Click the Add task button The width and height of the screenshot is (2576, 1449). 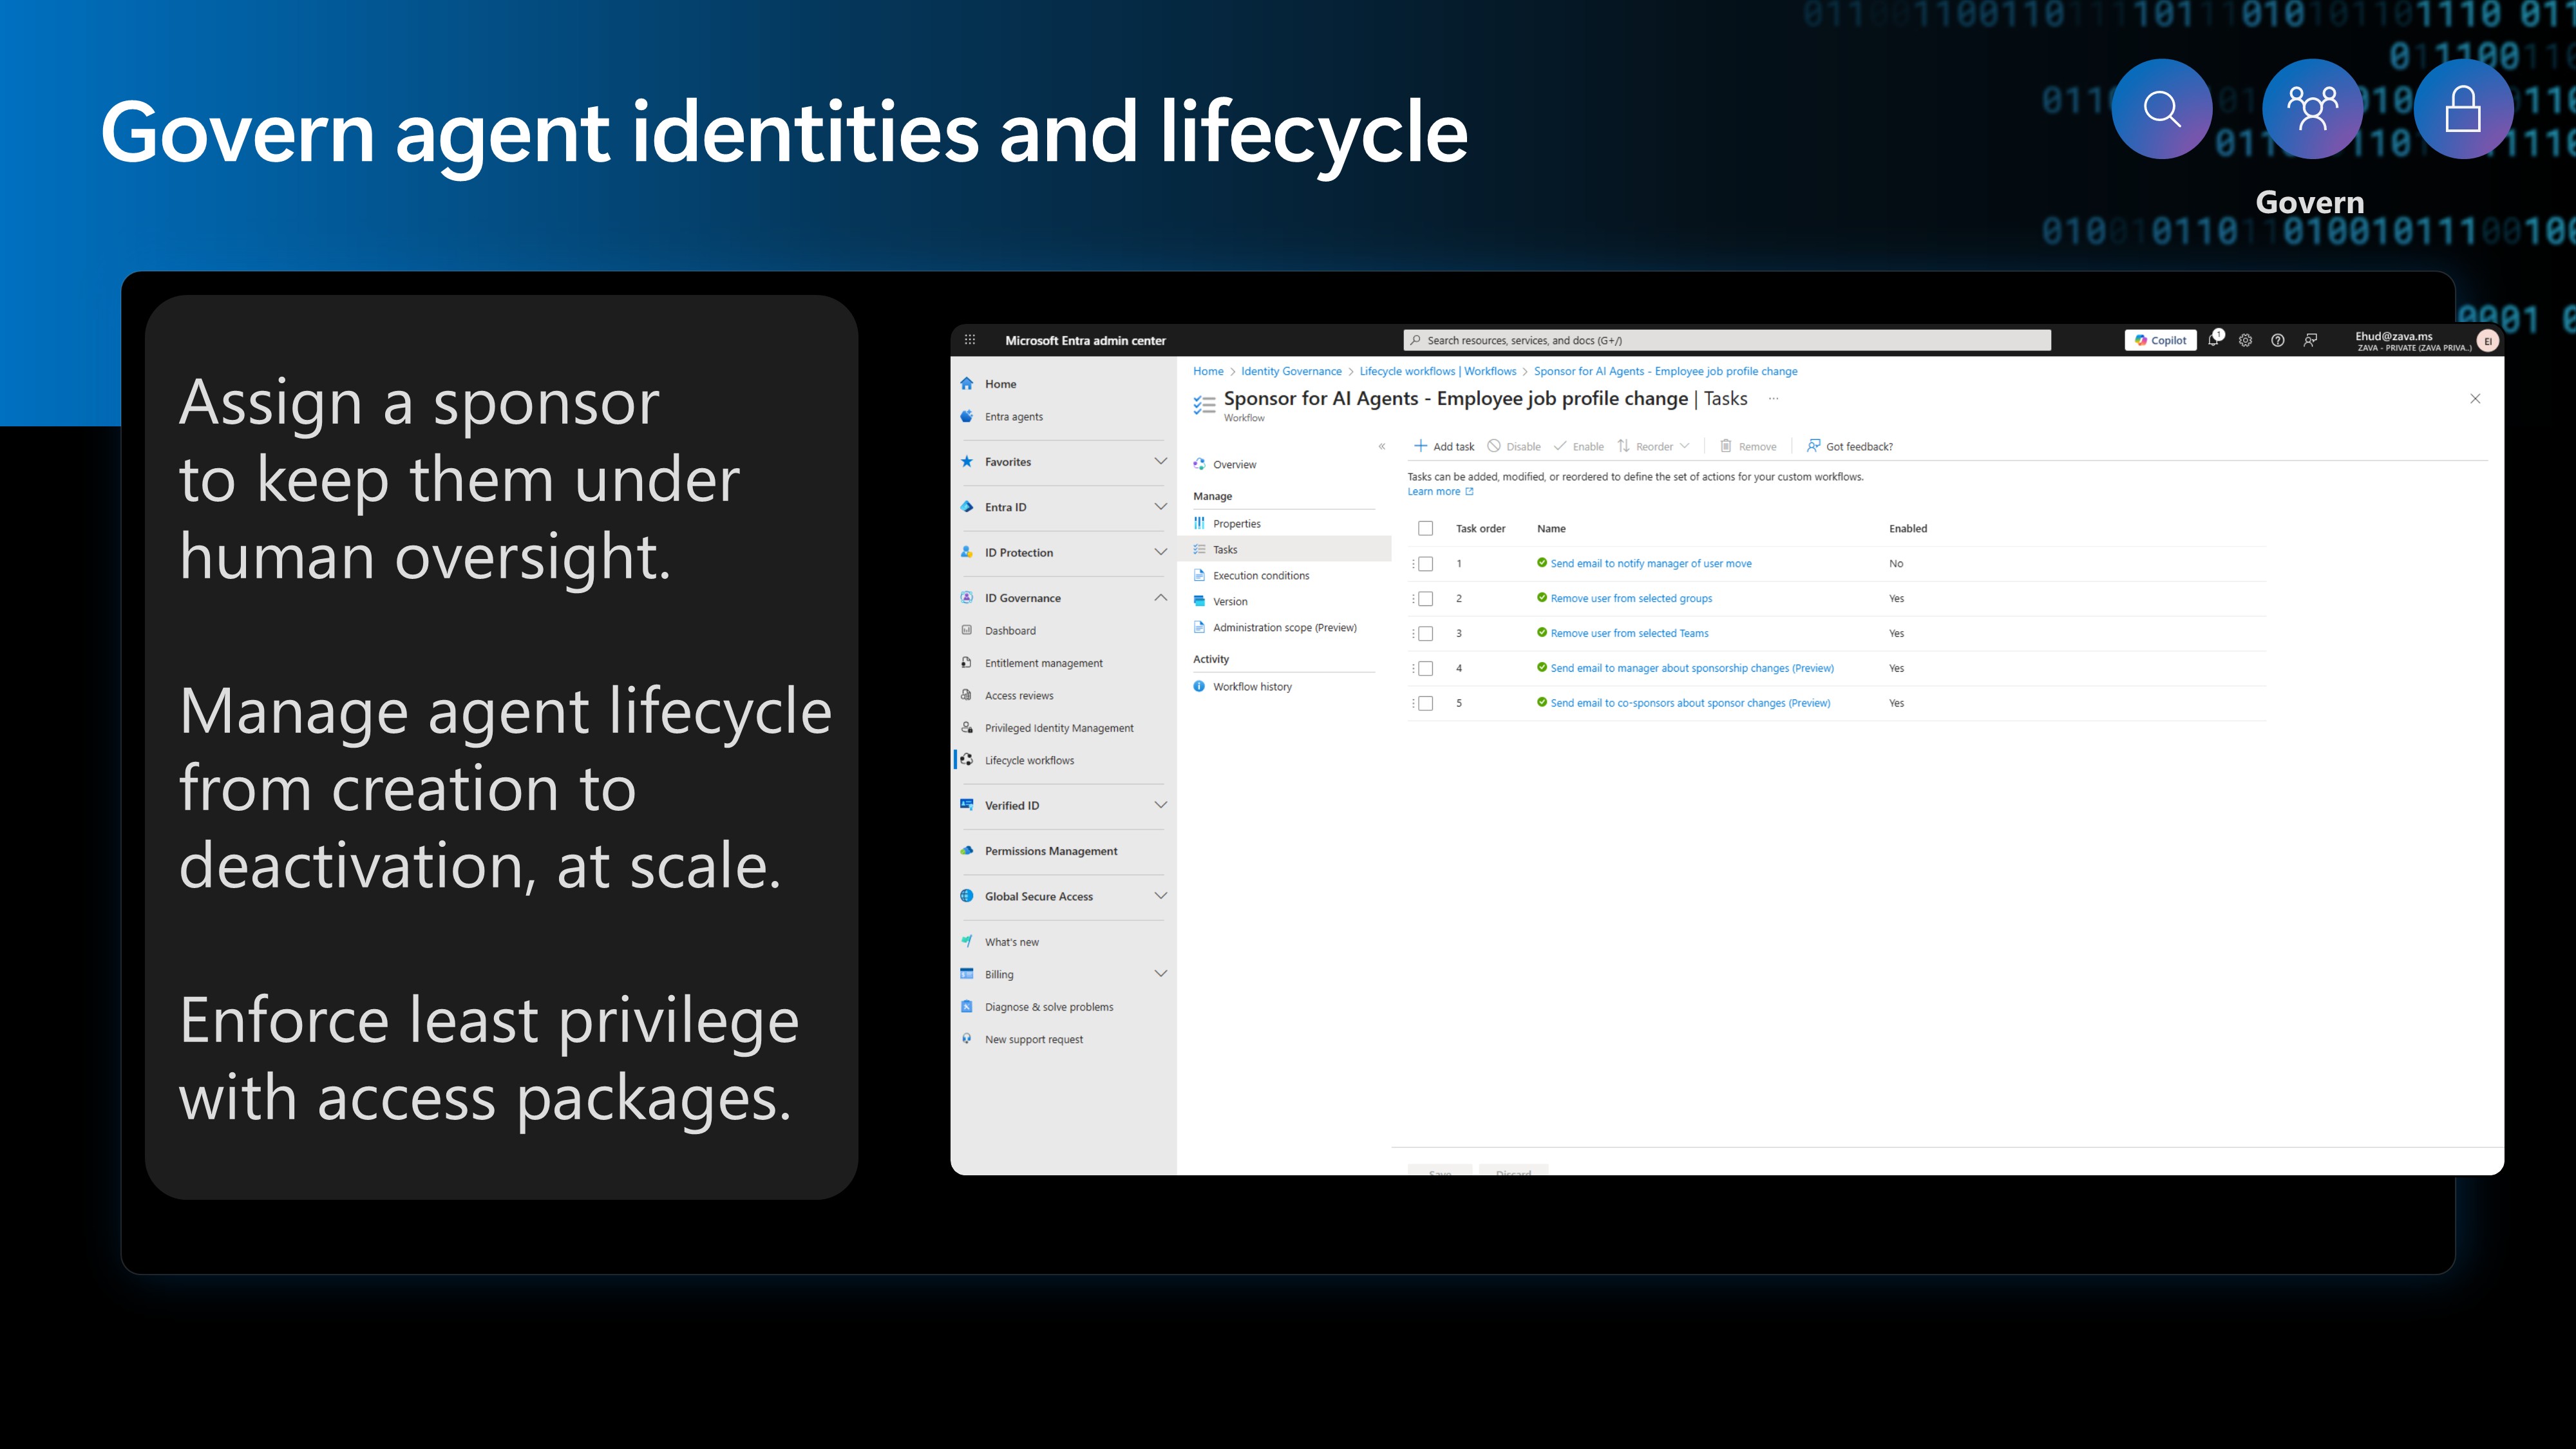[1444, 446]
